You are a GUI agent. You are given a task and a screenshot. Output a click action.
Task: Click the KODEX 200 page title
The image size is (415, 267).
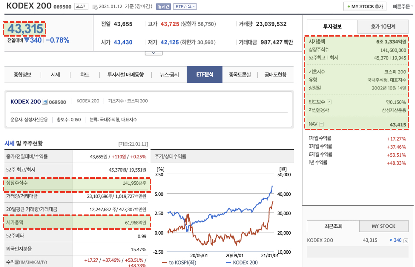29,6
